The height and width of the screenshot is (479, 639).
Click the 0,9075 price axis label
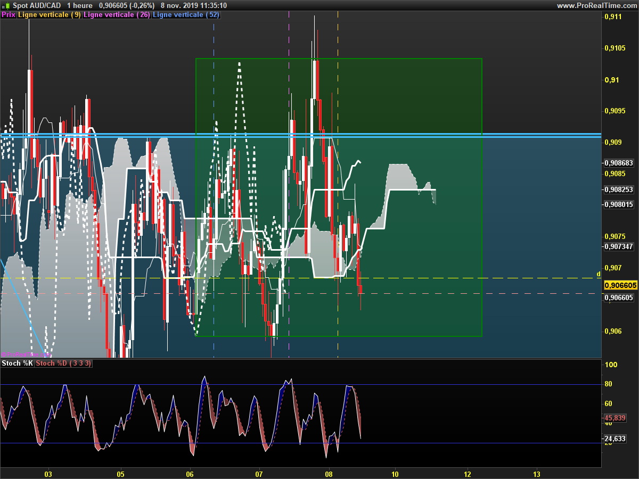tap(615, 236)
